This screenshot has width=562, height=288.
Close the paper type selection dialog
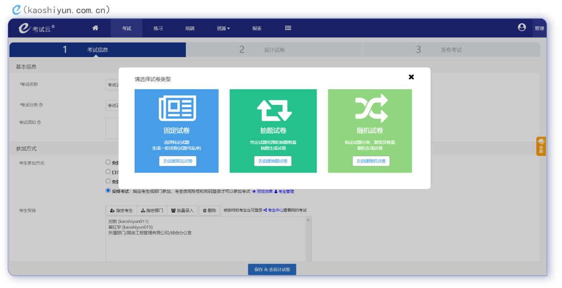411,77
